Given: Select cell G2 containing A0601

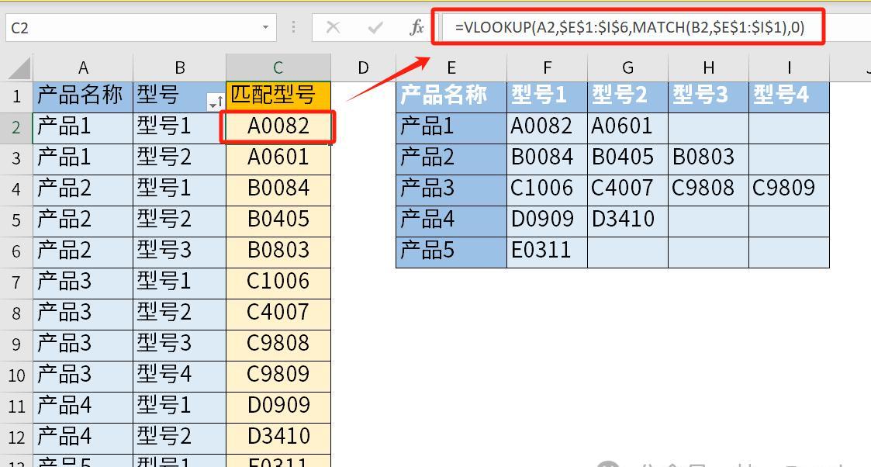Looking at the screenshot, I should [627, 128].
